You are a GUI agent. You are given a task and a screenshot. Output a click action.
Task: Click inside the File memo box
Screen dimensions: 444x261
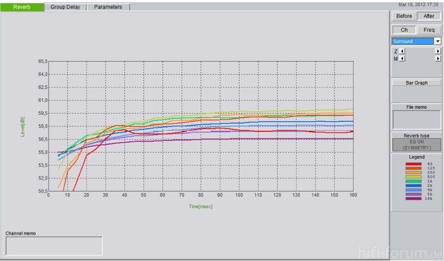pyautogui.click(x=417, y=119)
